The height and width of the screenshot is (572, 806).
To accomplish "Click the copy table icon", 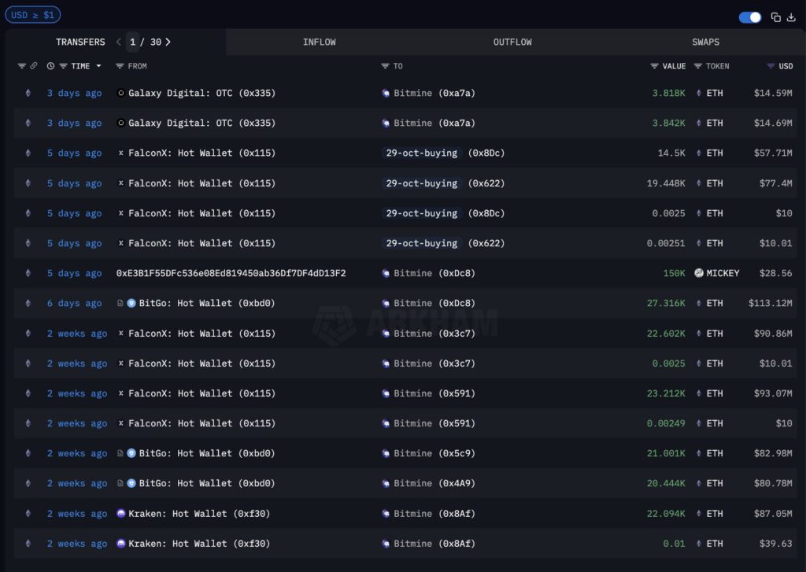I will click(x=775, y=16).
